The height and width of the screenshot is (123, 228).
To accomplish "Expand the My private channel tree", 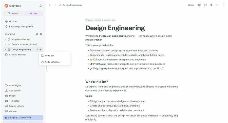I will pos(5,39).
